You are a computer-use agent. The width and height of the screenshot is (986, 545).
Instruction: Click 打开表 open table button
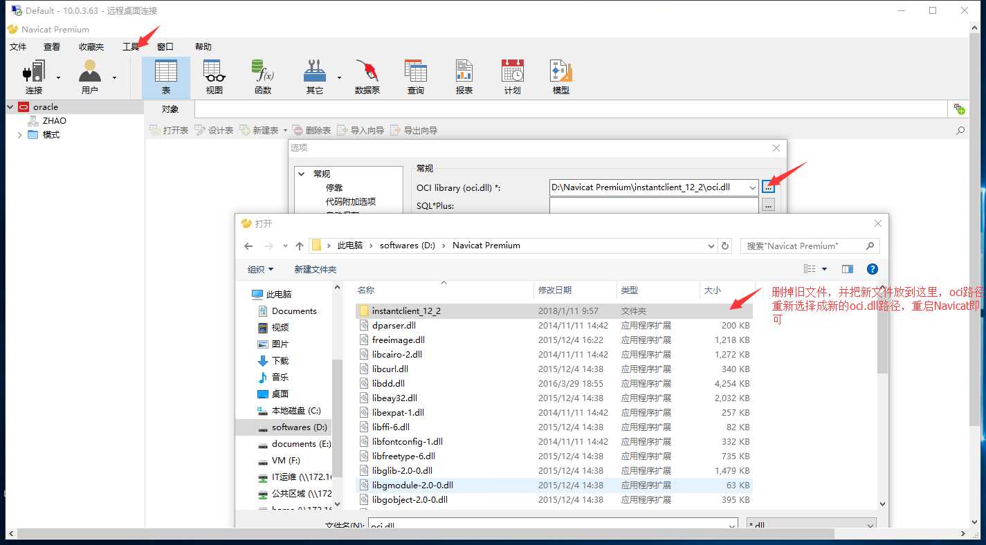(x=169, y=130)
